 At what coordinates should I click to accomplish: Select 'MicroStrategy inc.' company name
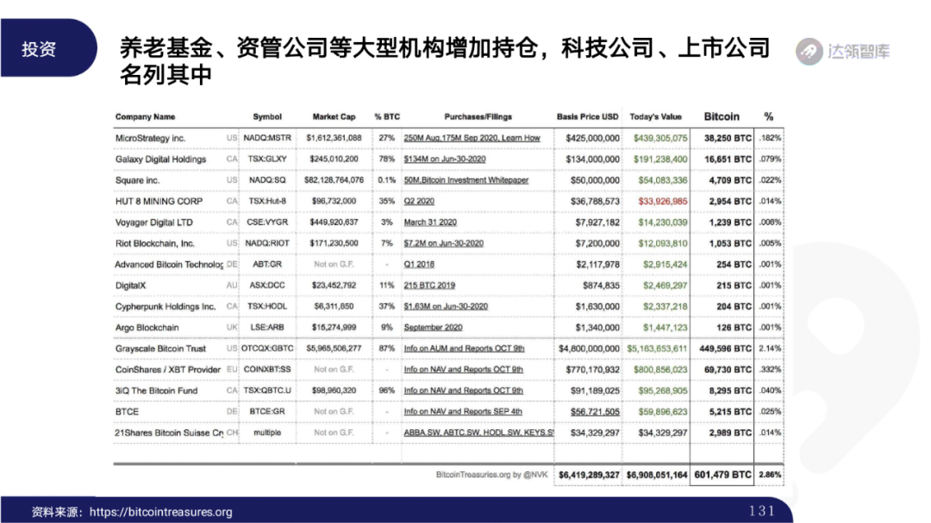point(150,138)
